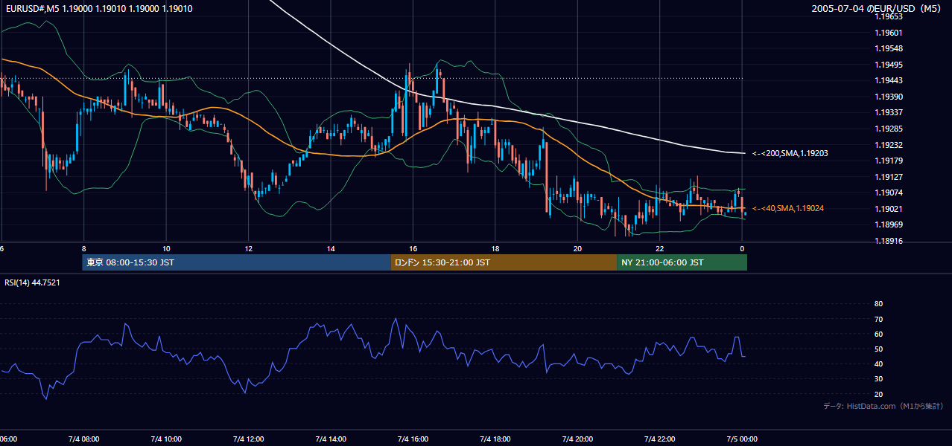The image size is (952, 446).
Task: Click the 7/4 08:00 time label
Action: [x=84, y=439]
